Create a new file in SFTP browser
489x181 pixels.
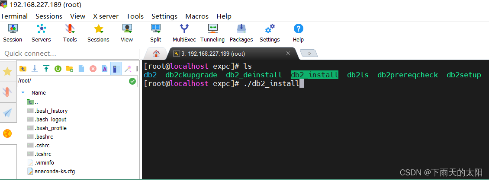click(x=81, y=69)
